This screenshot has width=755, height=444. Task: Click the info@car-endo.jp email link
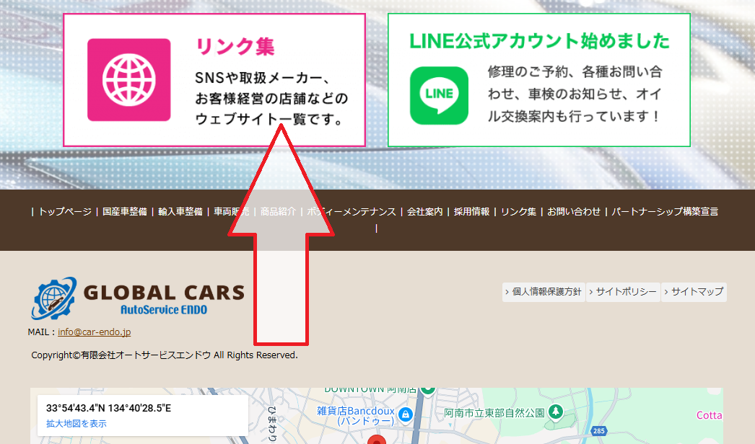tap(94, 332)
